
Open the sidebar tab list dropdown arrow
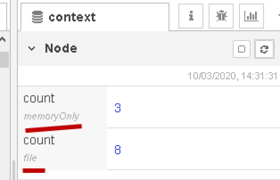coord(279,16)
